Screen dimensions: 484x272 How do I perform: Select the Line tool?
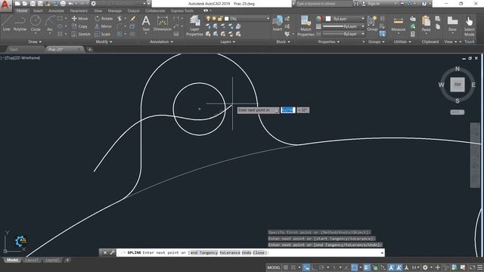(x=7, y=23)
